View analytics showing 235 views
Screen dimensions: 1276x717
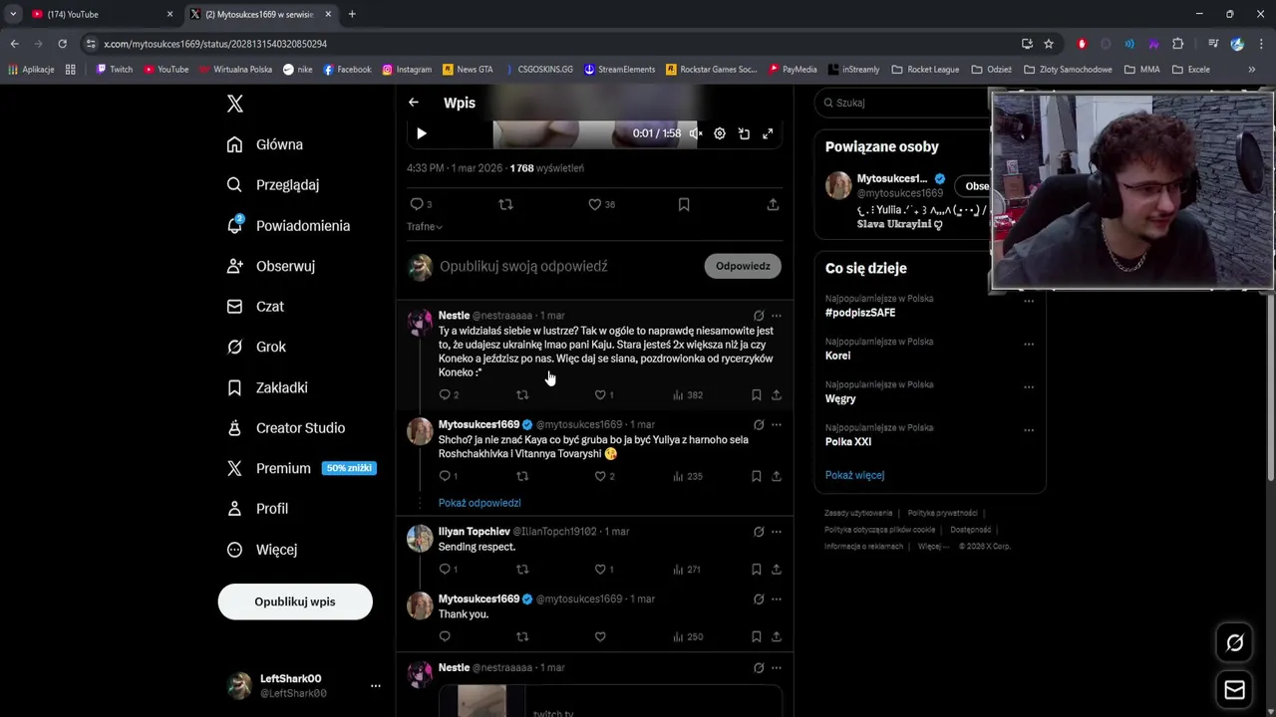(688, 476)
